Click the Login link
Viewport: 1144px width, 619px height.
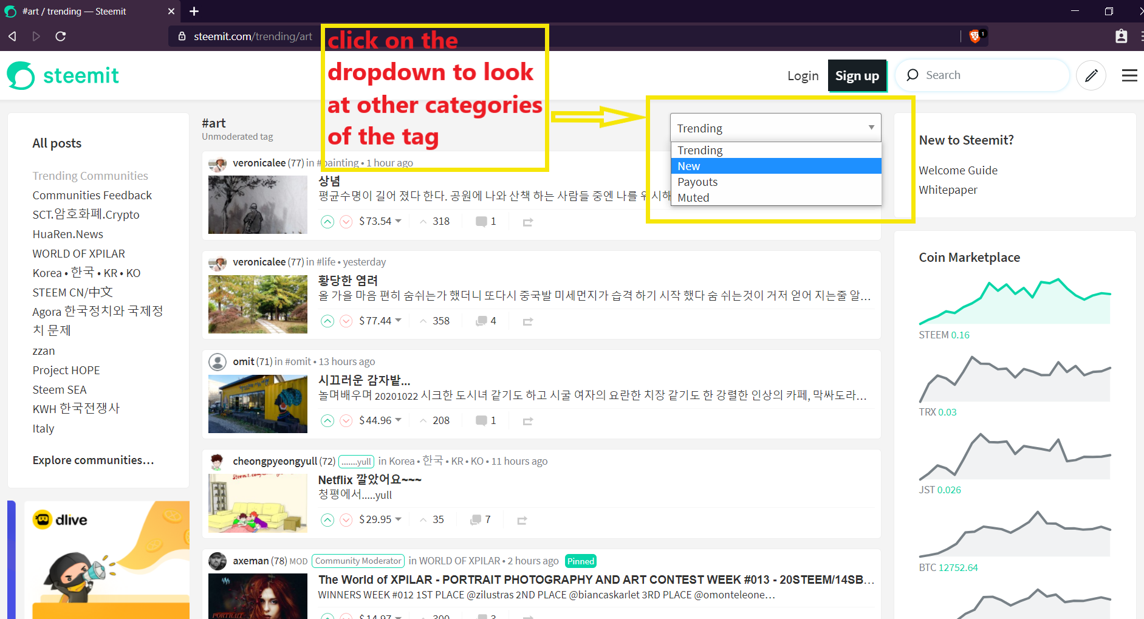coord(803,76)
